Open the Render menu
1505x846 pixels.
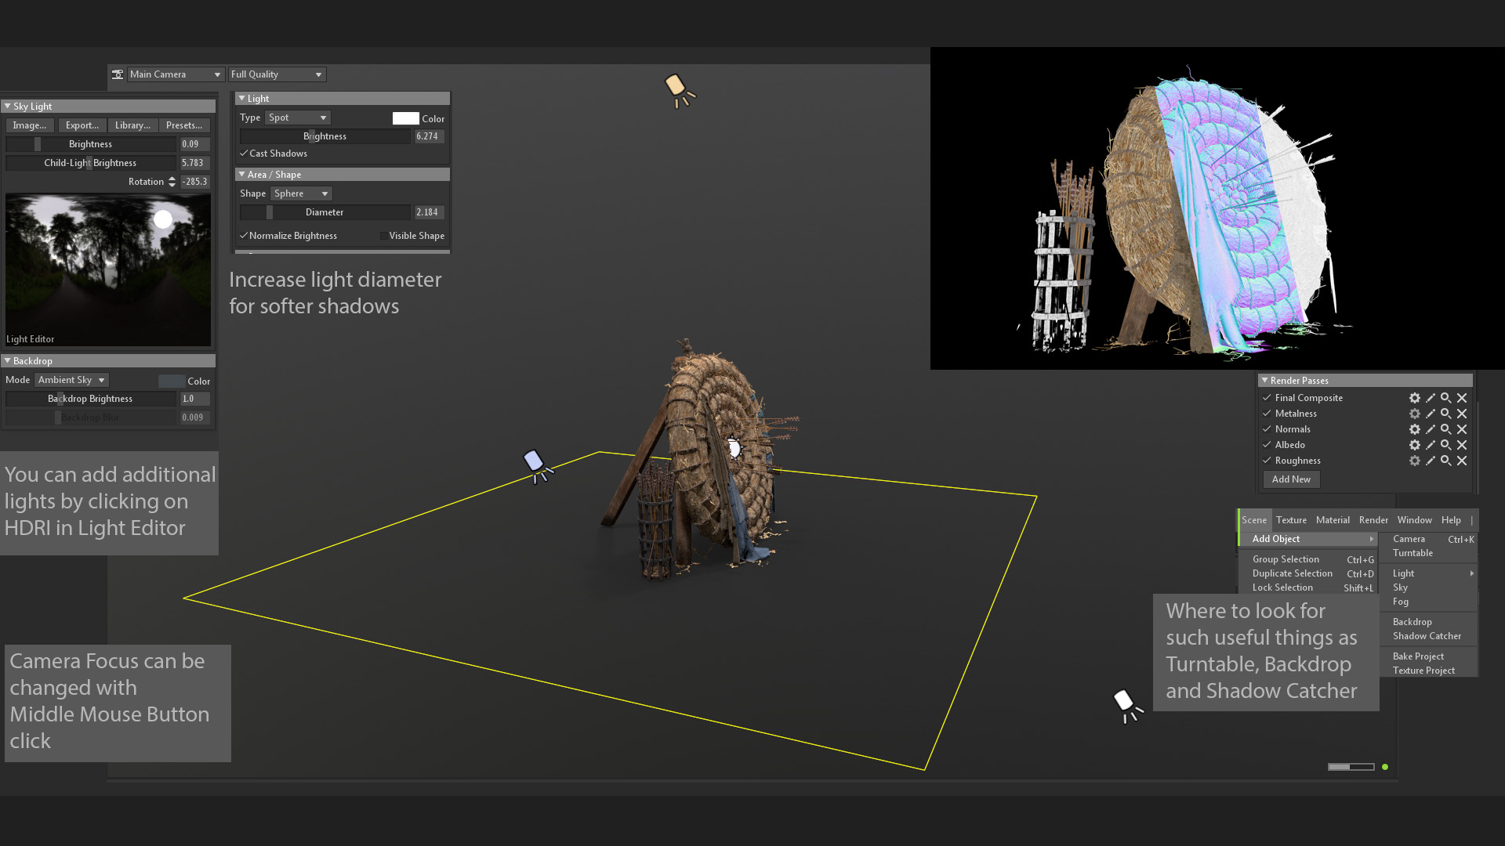click(x=1373, y=520)
